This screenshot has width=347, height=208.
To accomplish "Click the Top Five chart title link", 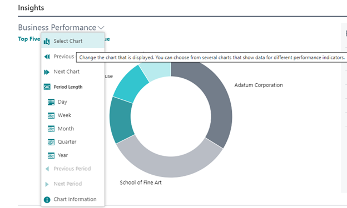I will [29, 39].
